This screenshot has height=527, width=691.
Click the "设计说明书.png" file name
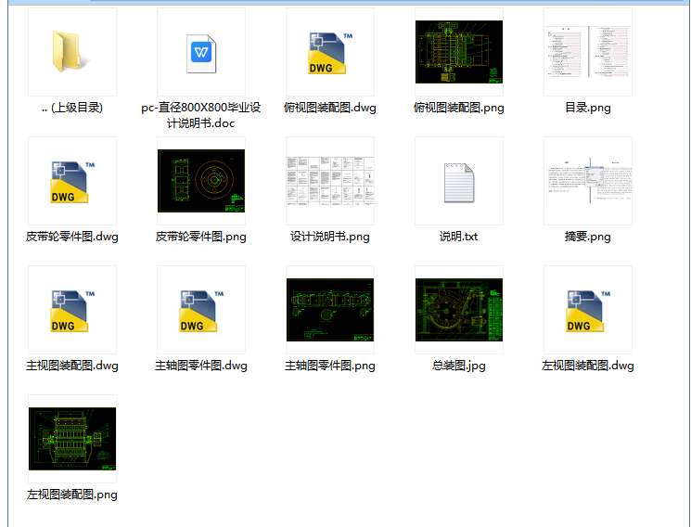point(330,237)
